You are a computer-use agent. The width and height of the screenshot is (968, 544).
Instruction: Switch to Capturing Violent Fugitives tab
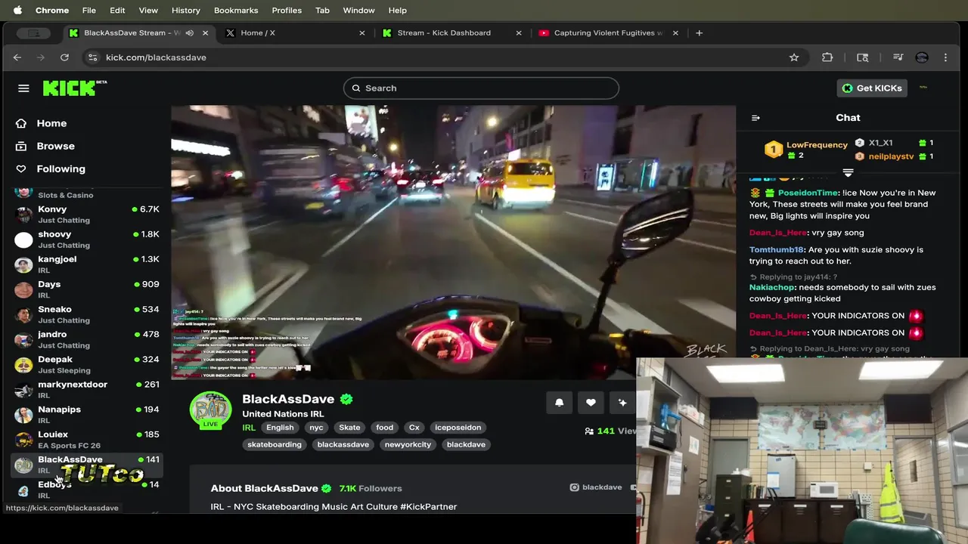pos(608,32)
